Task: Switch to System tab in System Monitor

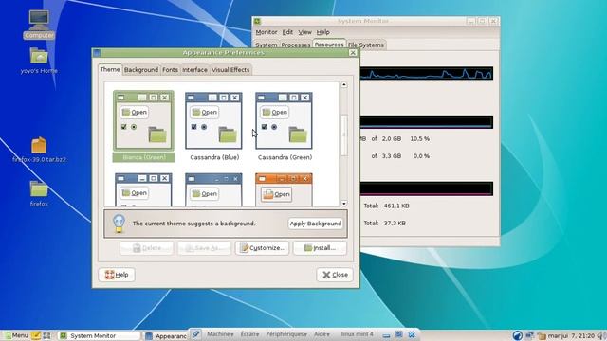Action: pyautogui.click(x=267, y=45)
